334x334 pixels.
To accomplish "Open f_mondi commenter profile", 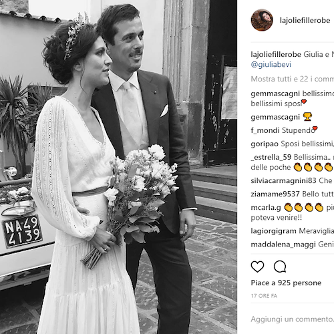I will [x=265, y=130].
